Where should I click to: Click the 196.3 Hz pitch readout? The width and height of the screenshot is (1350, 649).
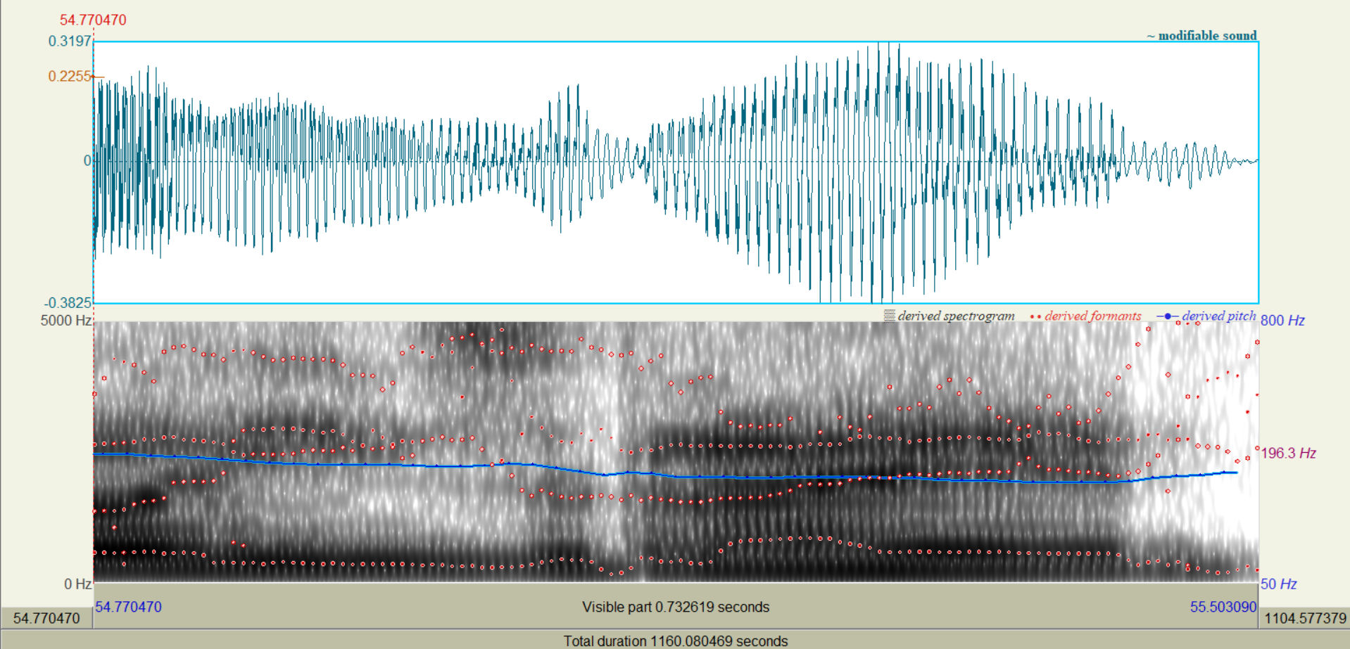point(1288,454)
